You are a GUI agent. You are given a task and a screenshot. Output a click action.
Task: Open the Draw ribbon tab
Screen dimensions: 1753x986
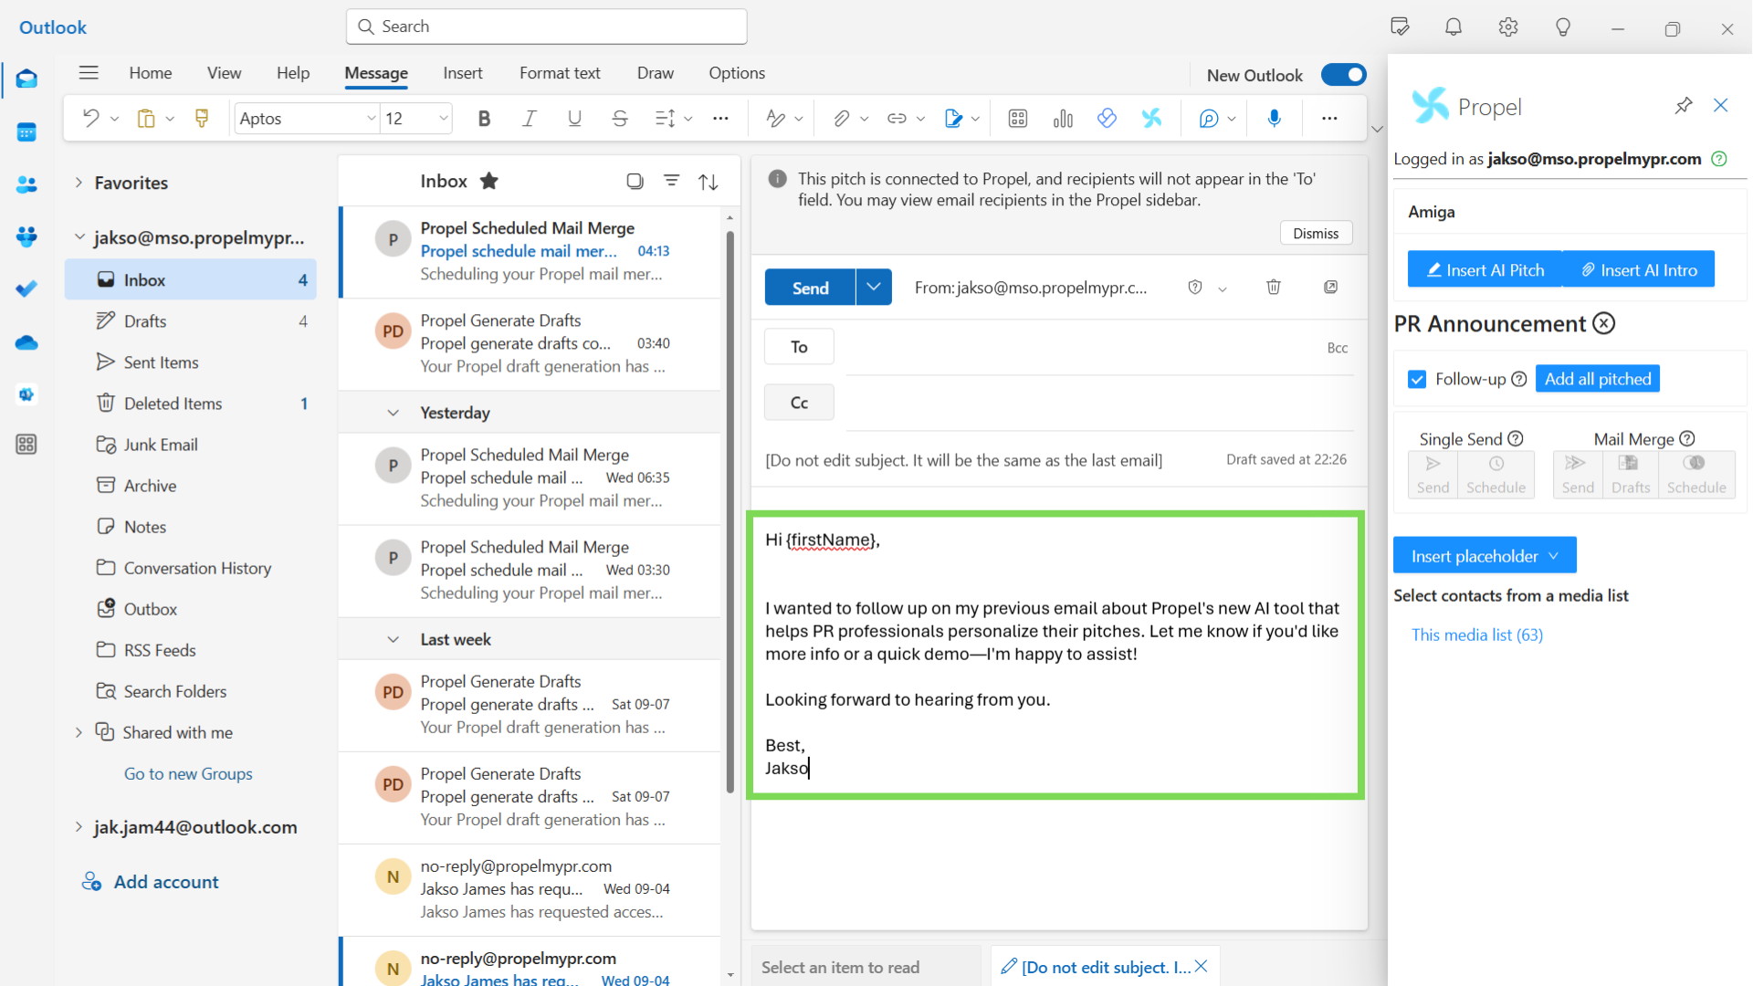pyautogui.click(x=656, y=73)
